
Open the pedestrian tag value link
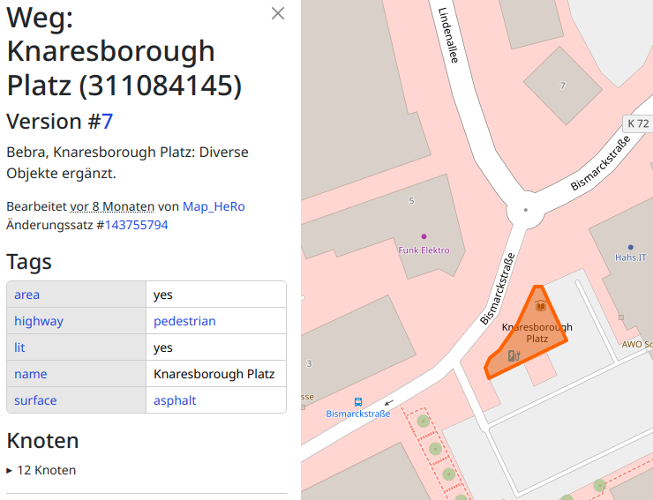[184, 321]
